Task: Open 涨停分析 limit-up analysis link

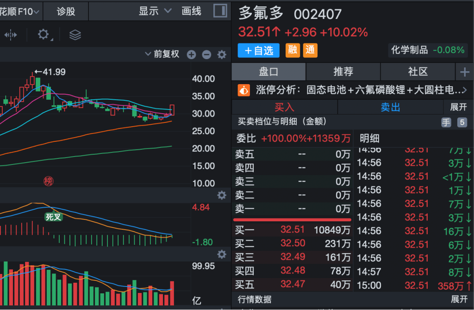Action: point(352,90)
